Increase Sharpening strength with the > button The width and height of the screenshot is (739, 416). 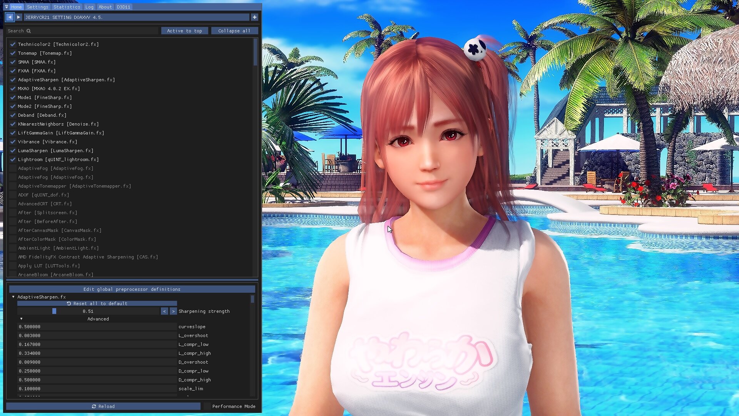click(173, 311)
